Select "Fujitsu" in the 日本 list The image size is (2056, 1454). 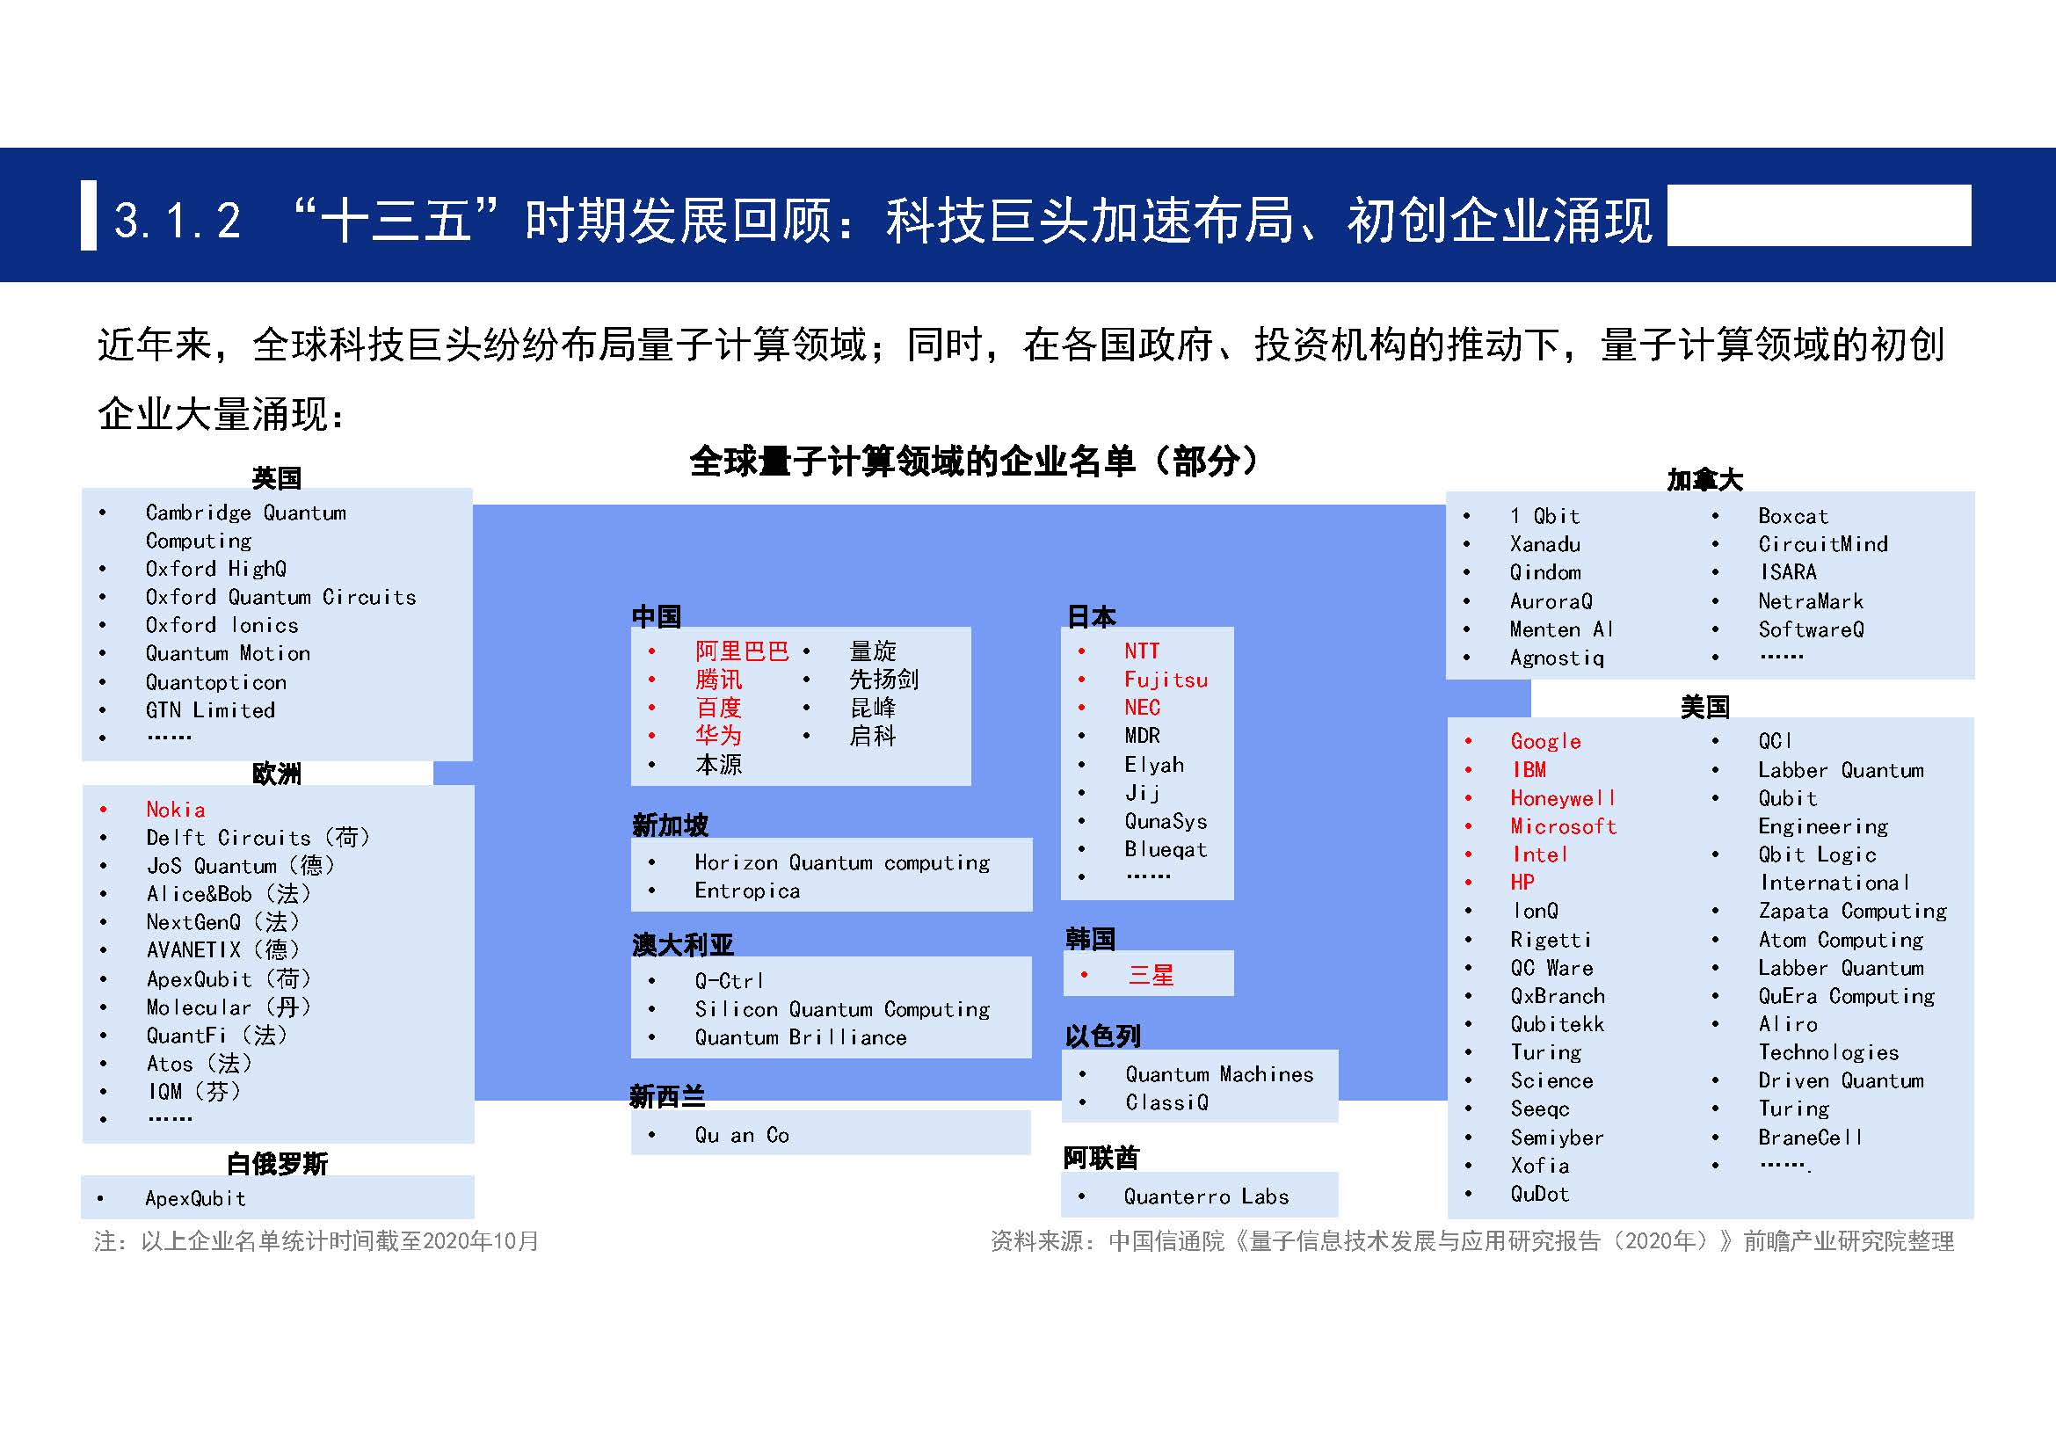tap(1165, 680)
